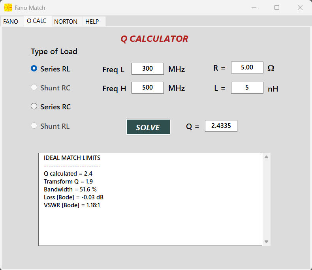
Task: Click the Freq H input field
Action: point(147,88)
